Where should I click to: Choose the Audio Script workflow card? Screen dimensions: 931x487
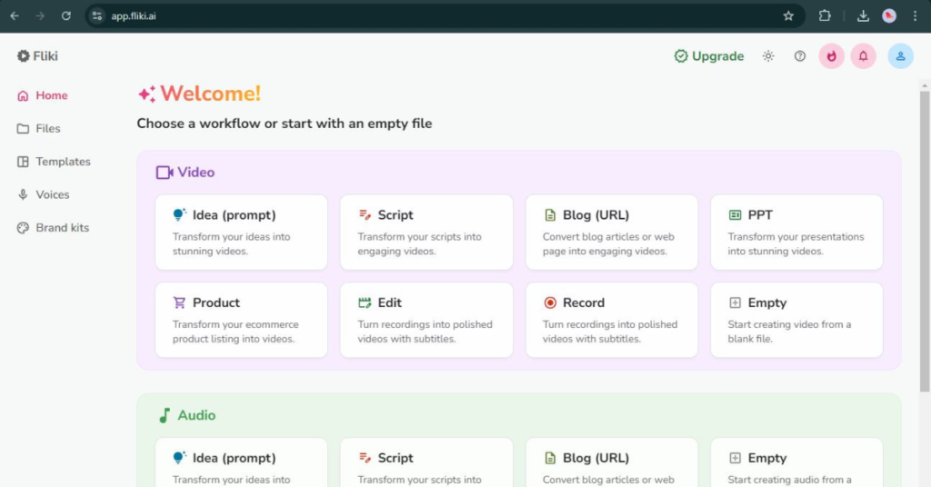(x=426, y=462)
